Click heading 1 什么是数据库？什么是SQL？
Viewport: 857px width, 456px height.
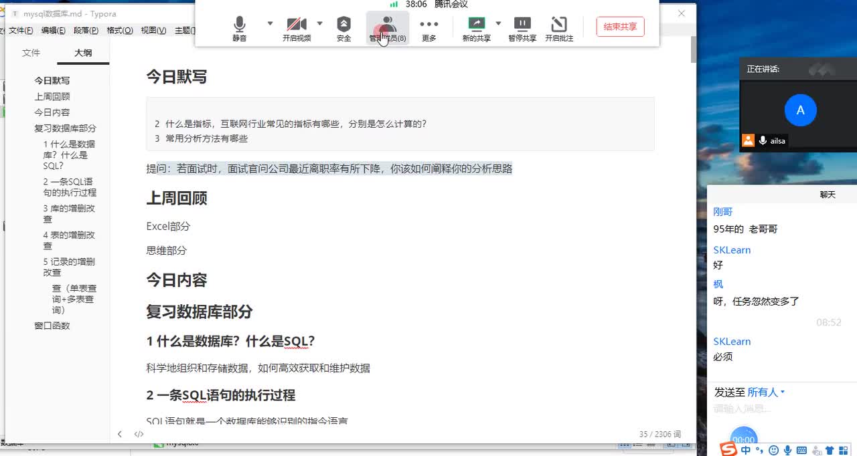tap(230, 341)
